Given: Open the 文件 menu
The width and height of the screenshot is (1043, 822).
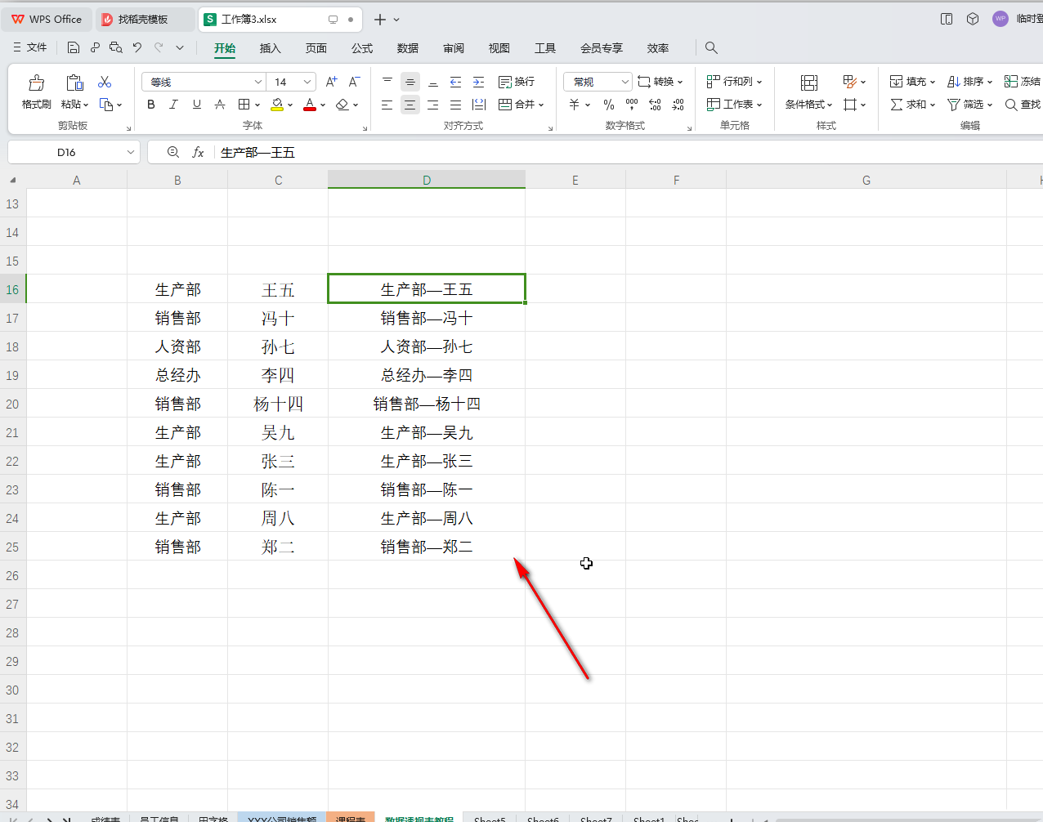Looking at the screenshot, I should [30, 47].
